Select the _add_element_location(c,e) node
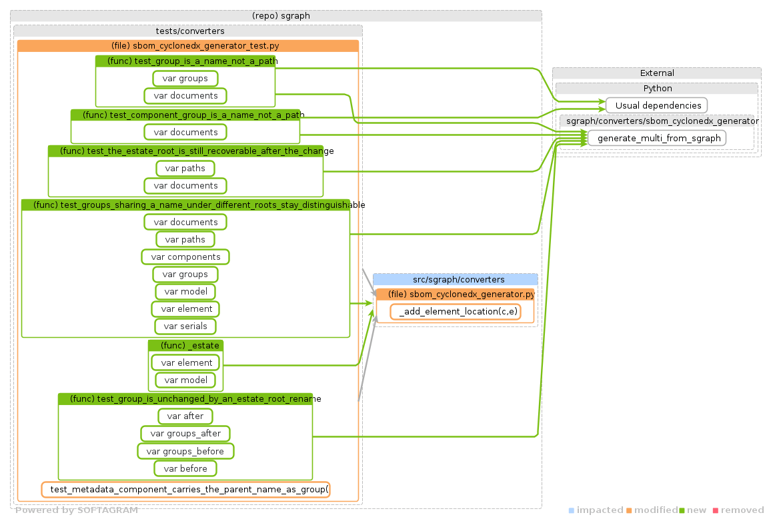771x519 pixels. tap(456, 311)
